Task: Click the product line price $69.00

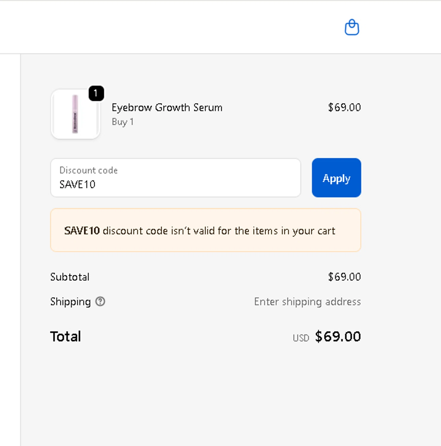Action: pos(344,107)
